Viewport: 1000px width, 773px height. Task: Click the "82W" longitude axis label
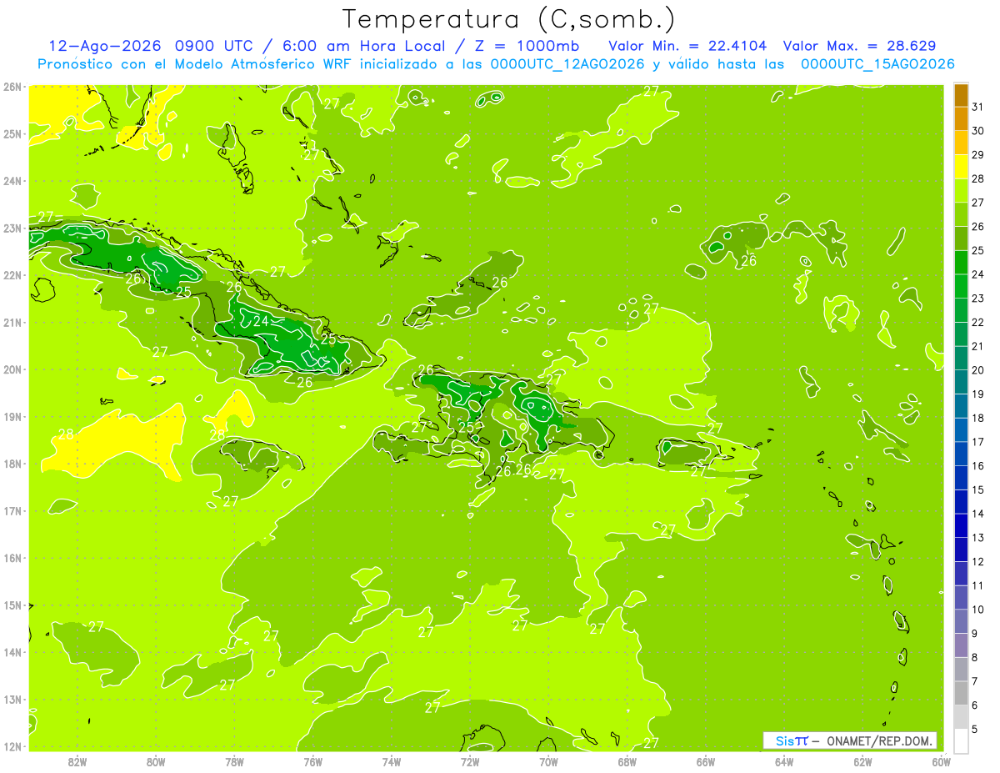pos(77,760)
